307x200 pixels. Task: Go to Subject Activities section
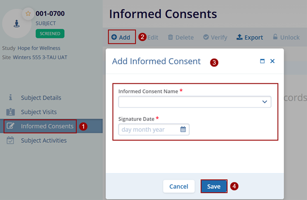pos(44,140)
